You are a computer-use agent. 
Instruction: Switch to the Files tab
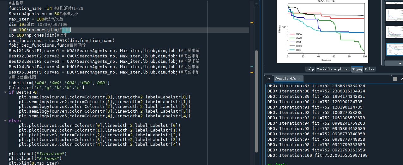coord(370,69)
